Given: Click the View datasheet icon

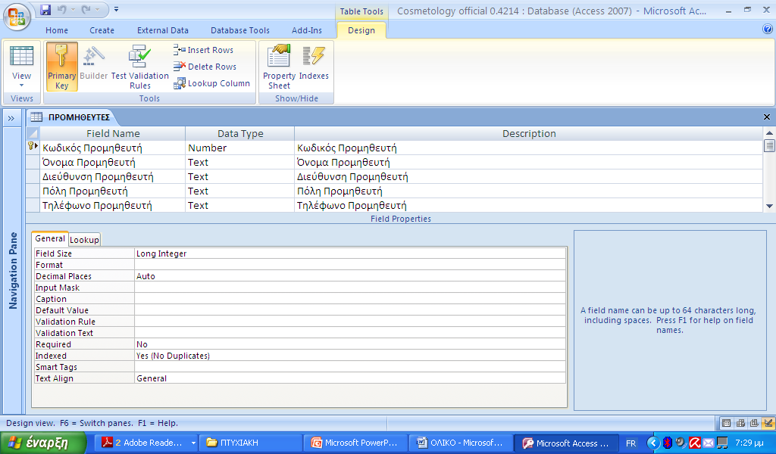Looking at the screenshot, I should [22, 57].
